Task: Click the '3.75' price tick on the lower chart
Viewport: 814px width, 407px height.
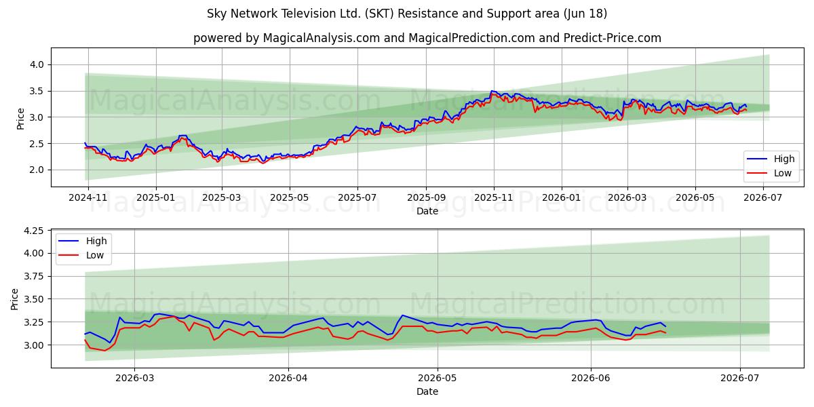Action: (x=35, y=276)
